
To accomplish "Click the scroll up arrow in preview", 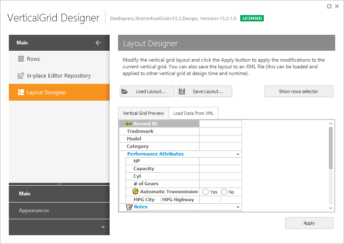I will click(x=331, y=123).
